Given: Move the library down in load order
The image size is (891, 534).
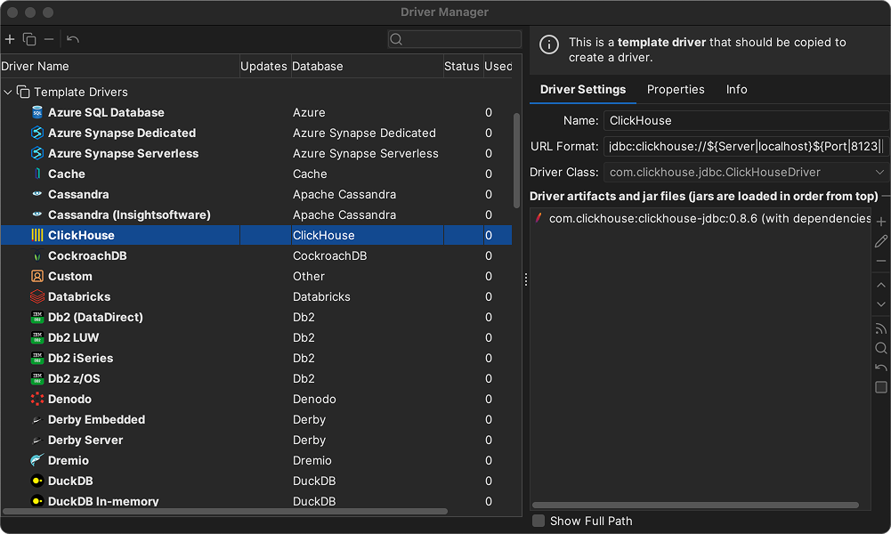Looking at the screenshot, I should [880, 303].
